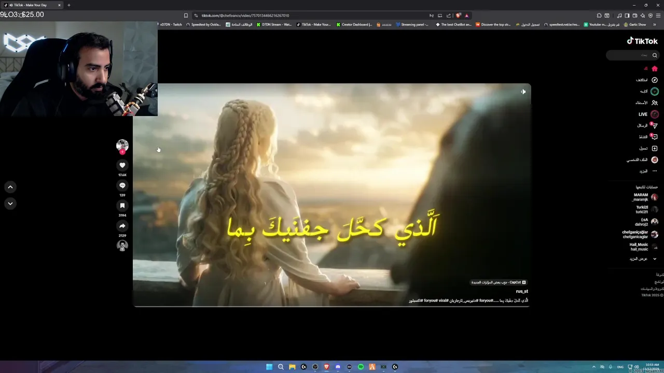Open a new browser tab with plus

(68, 5)
